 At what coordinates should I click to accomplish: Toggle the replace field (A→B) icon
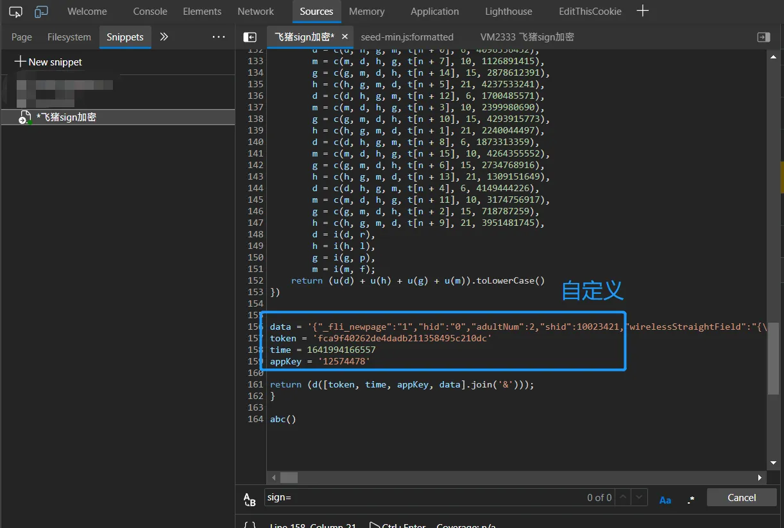tap(250, 499)
